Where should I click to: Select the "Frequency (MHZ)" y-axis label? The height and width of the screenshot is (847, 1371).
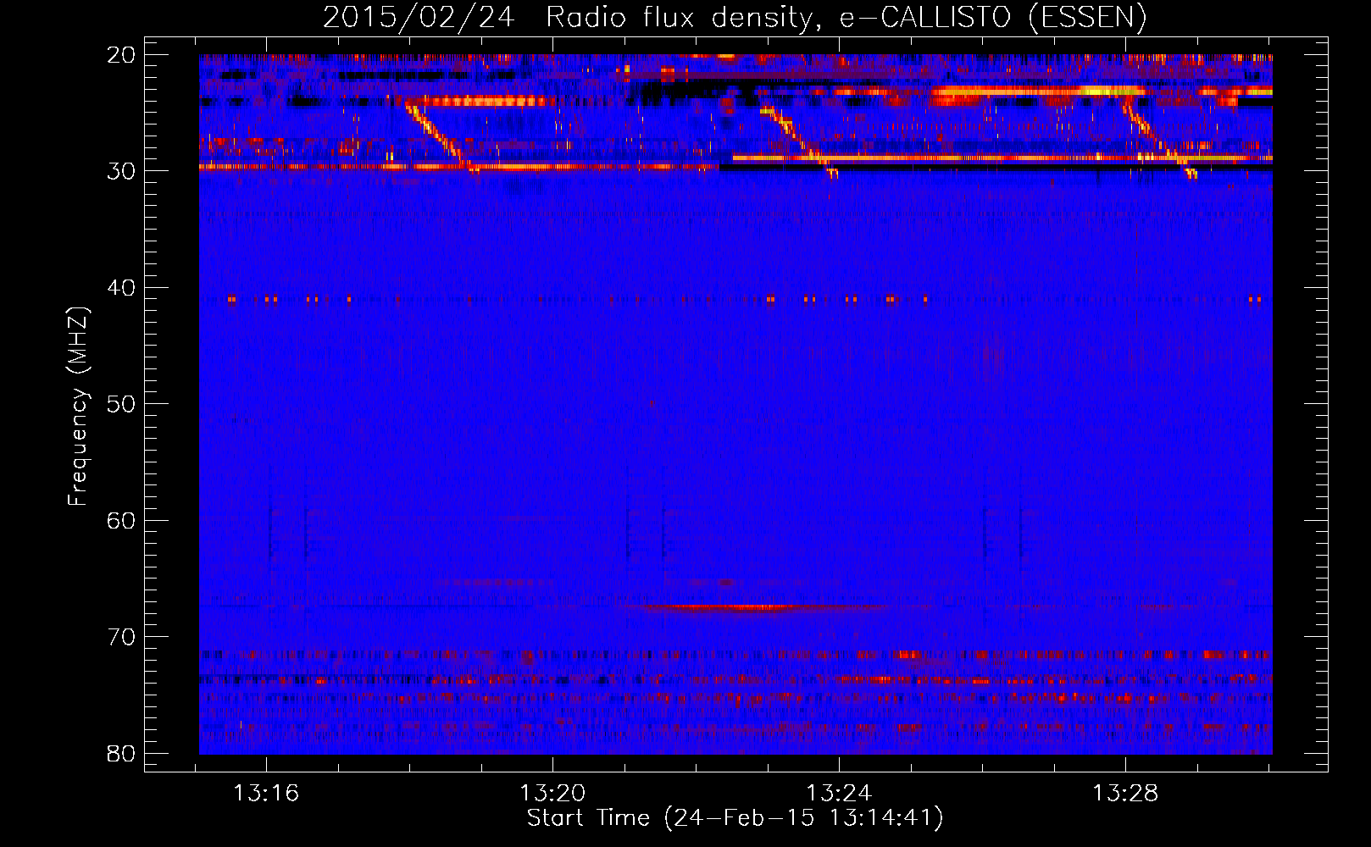(79, 406)
